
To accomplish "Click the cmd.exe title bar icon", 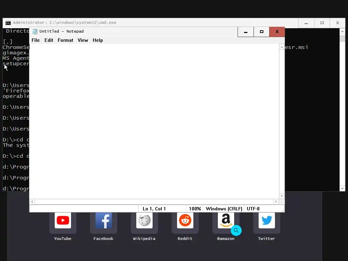I will (8, 23).
